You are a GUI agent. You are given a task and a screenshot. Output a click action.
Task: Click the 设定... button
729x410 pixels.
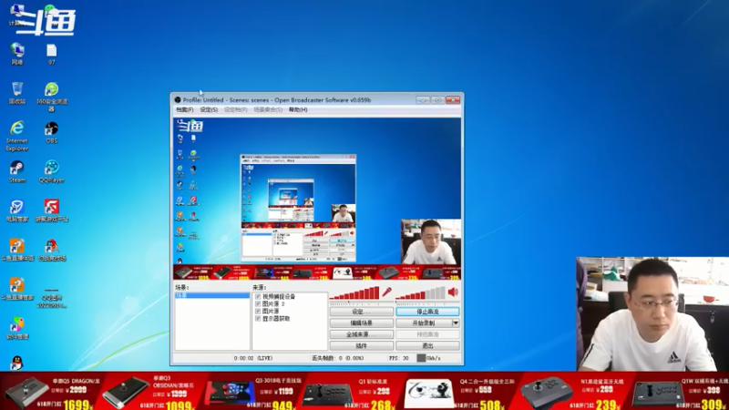(x=361, y=312)
